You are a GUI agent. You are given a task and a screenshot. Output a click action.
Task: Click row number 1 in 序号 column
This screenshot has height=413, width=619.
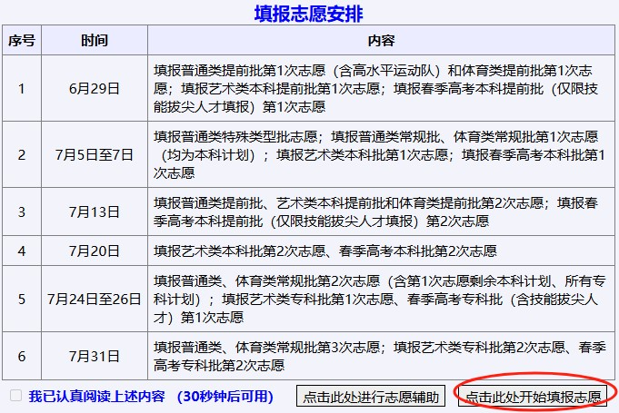tap(22, 88)
